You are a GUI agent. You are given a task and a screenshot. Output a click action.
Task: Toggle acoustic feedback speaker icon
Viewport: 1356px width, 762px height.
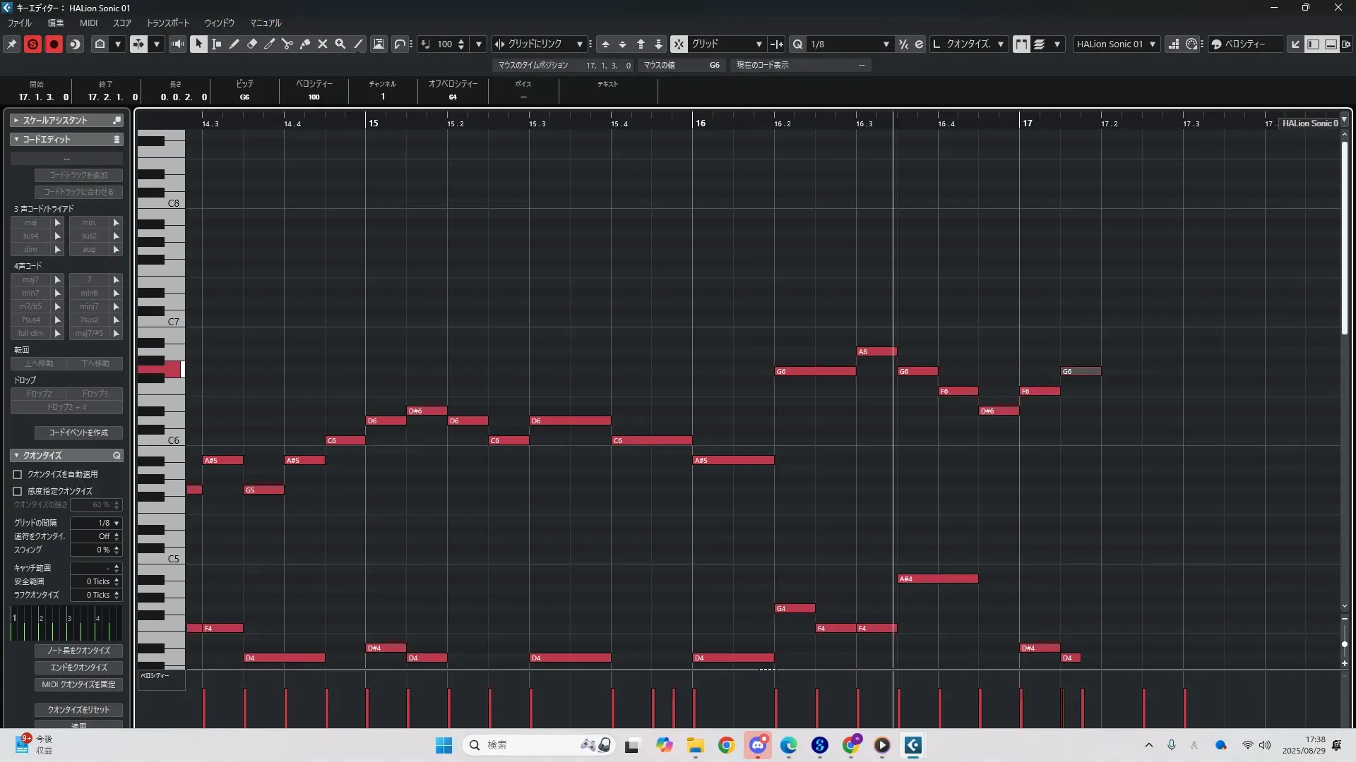pyautogui.click(x=177, y=44)
